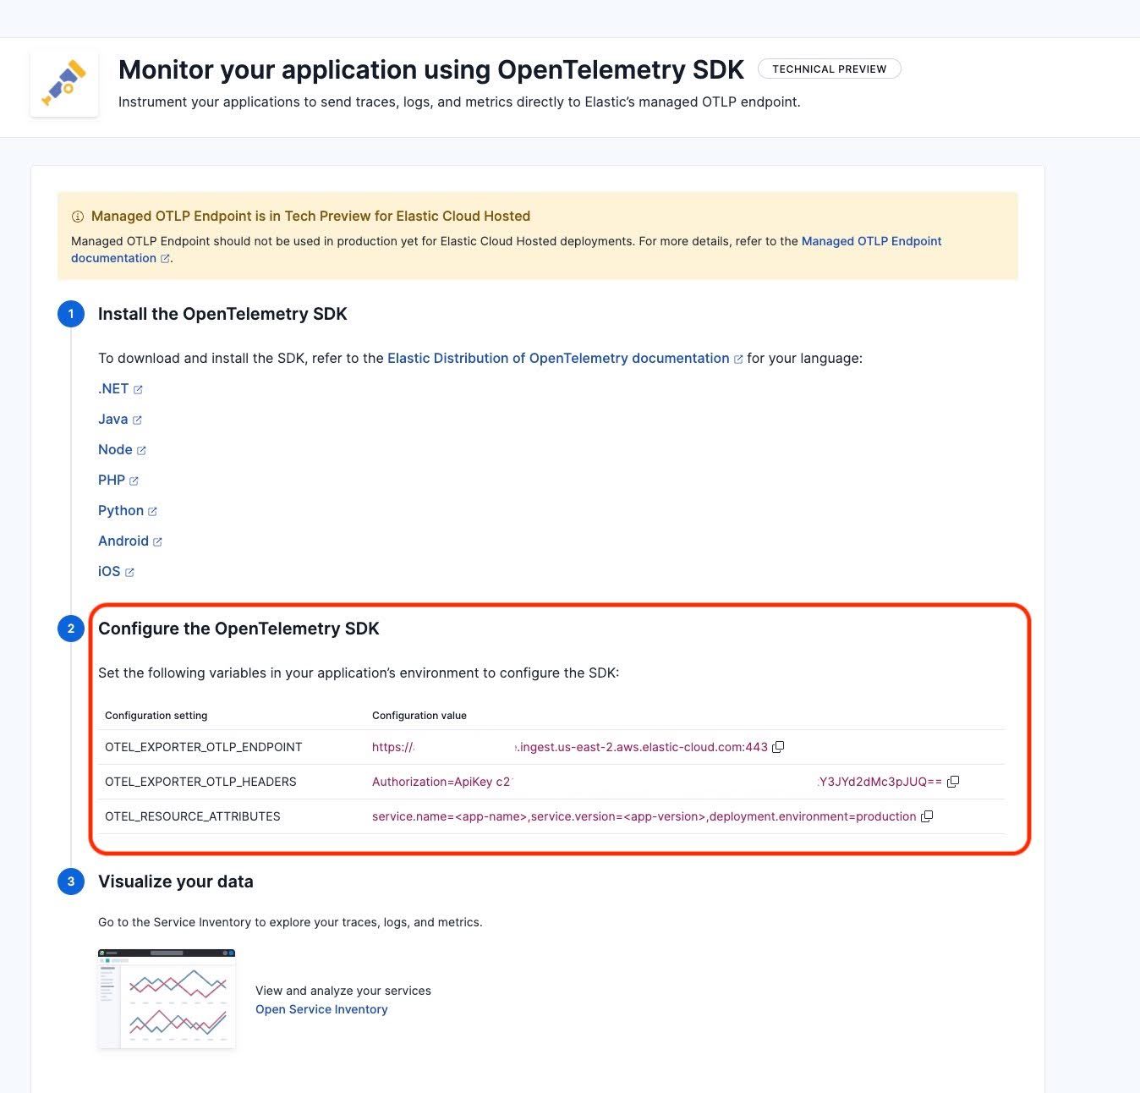This screenshot has width=1140, height=1093.
Task: Click the step 3 Visualize your data circle
Action: [x=71, y=881]
